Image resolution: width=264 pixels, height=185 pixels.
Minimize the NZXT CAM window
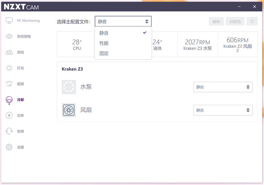[x=239, y=6]
